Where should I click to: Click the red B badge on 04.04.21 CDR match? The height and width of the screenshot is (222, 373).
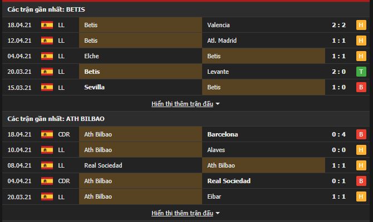pos(361,181)
